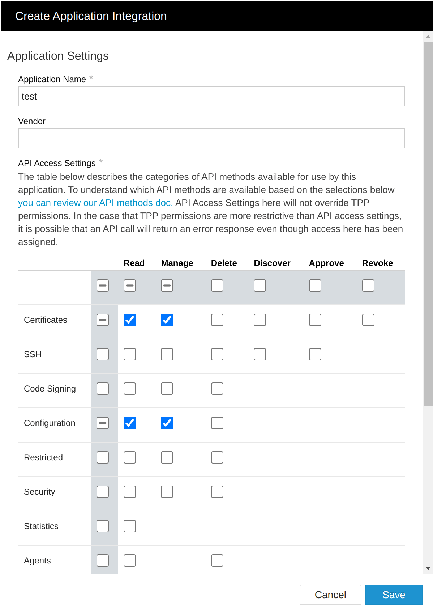Toggle Configuration row select-all checkbox
The image size is (433, 613).
[x=103, y=423]
